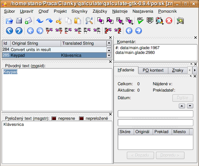The height and width of the screenshot is (166, 199).
Task: Save the file with the floppy icon
Action: pos(19,21)
